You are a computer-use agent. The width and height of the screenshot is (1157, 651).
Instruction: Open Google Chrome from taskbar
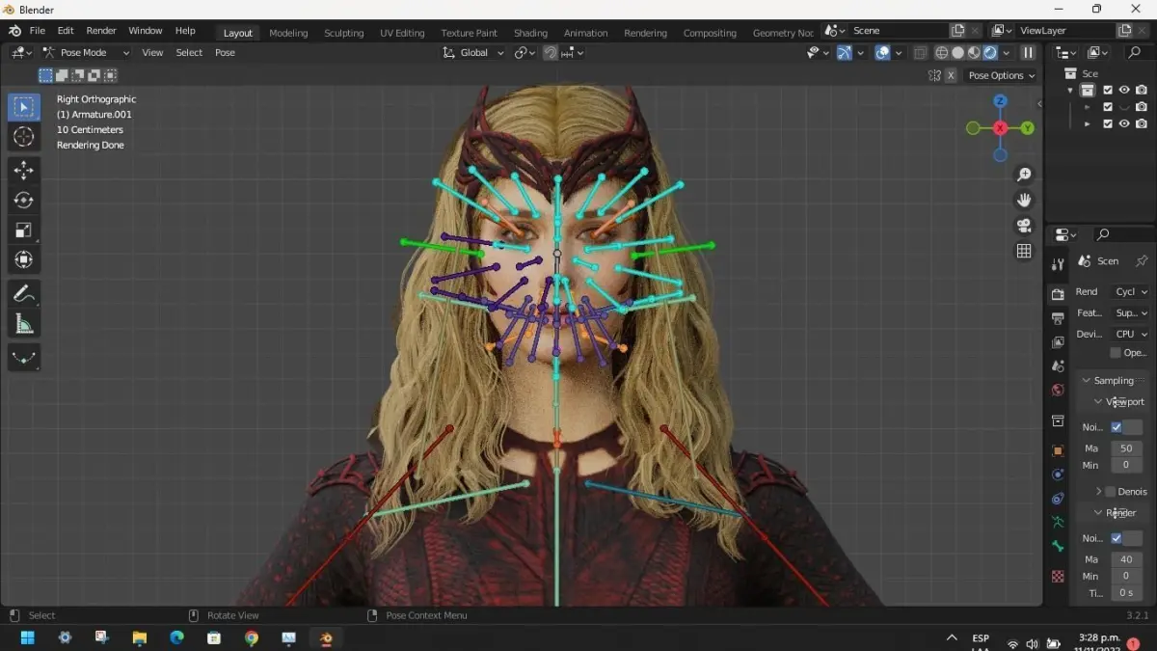point(252,638)
